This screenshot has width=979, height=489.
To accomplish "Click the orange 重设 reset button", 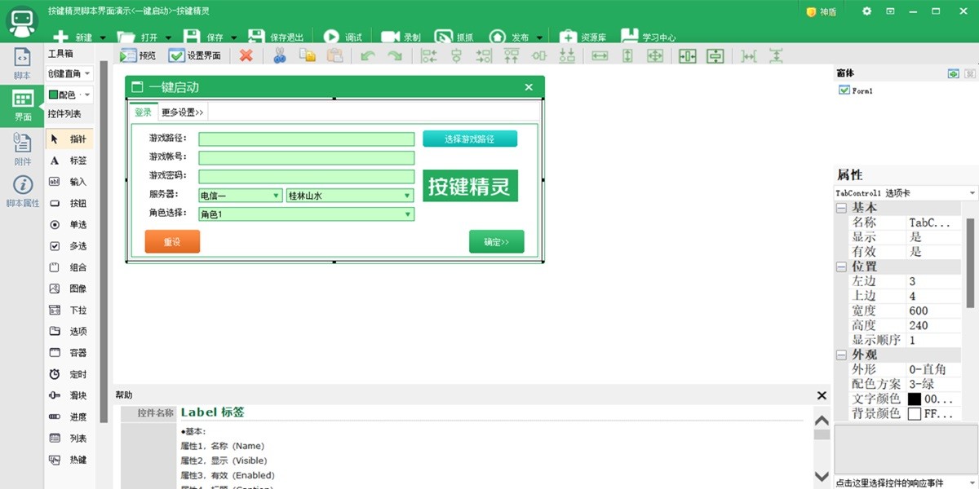I will pyautogui.click(x=172, y=242).
